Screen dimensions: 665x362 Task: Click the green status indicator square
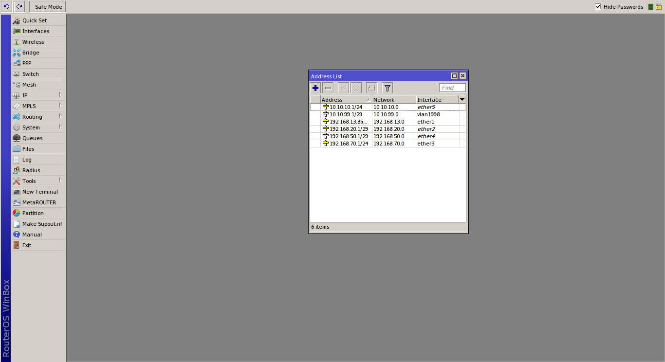(x=650, y=7)
